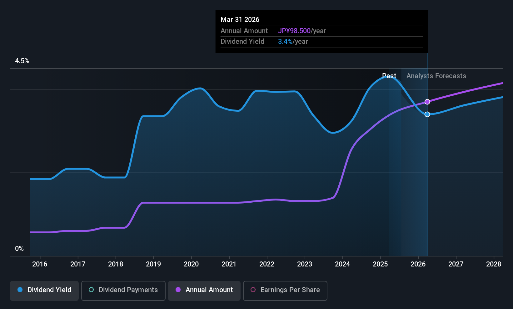The image size is (513, 309).
Task: Enable the Dividend Payments series
Action: point(123,291)
